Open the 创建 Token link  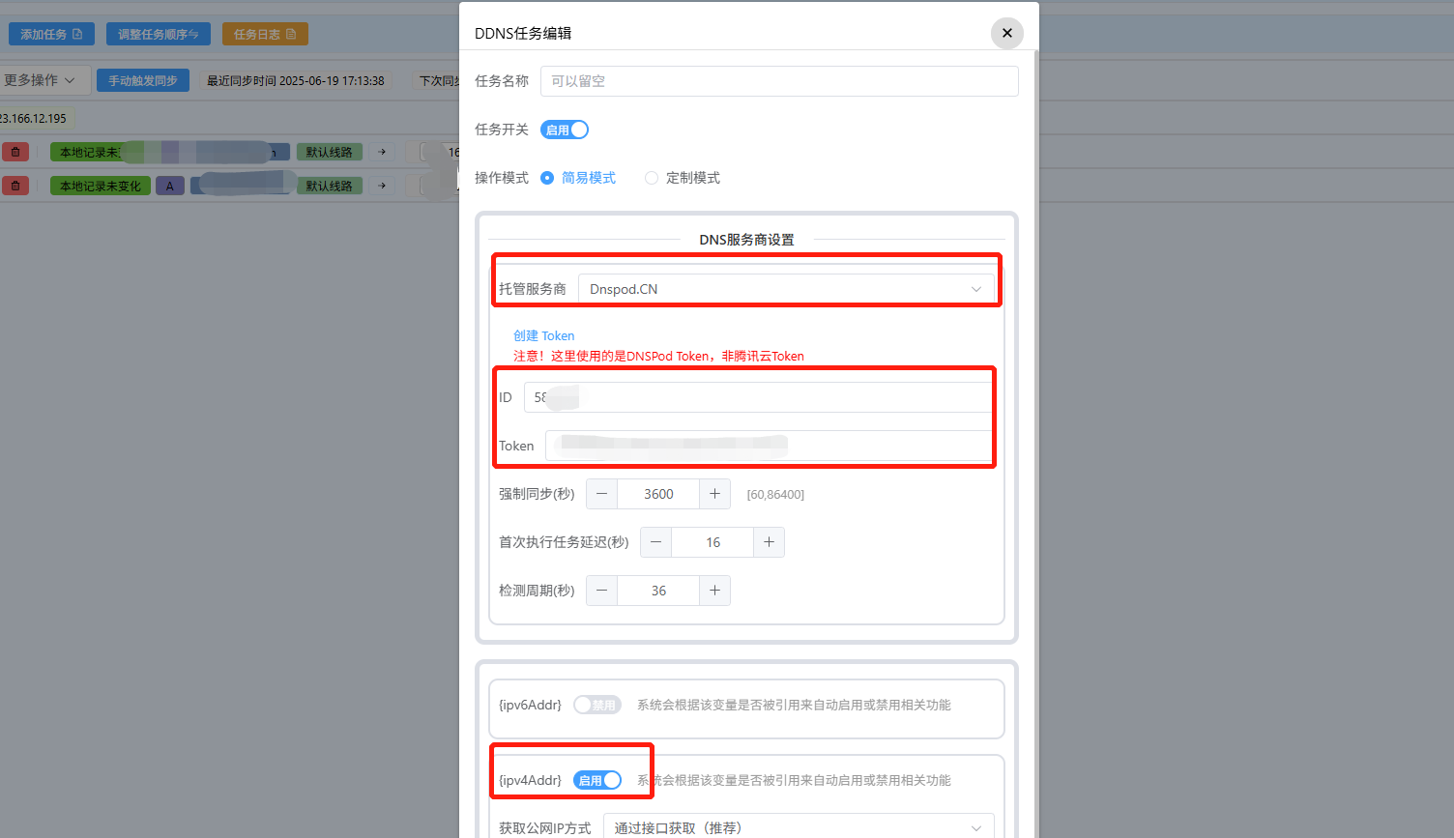[x=543, y=335]
